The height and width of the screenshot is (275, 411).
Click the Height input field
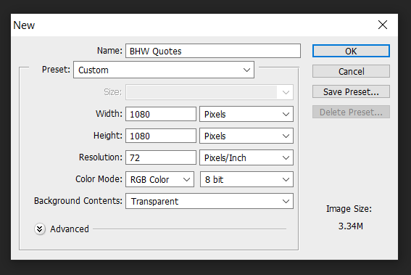[161, 136]
